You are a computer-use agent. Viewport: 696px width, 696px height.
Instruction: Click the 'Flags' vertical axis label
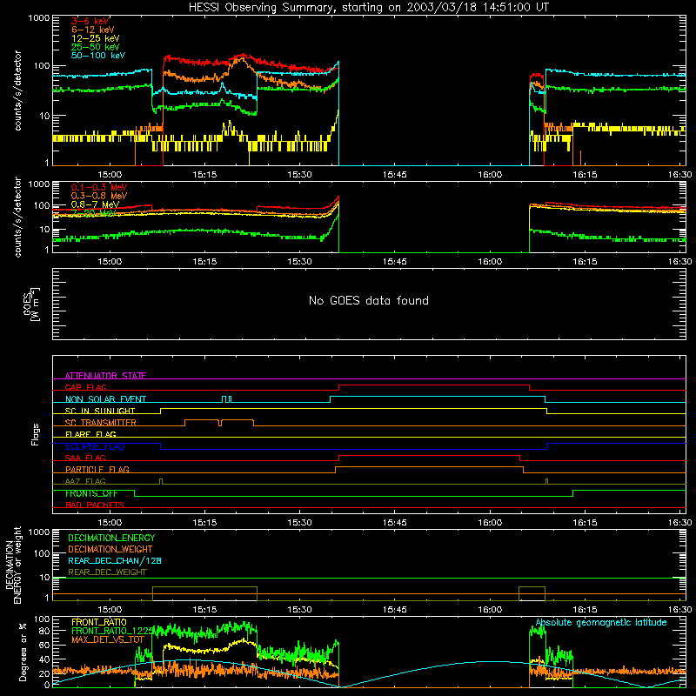click(x=35, y=434)
